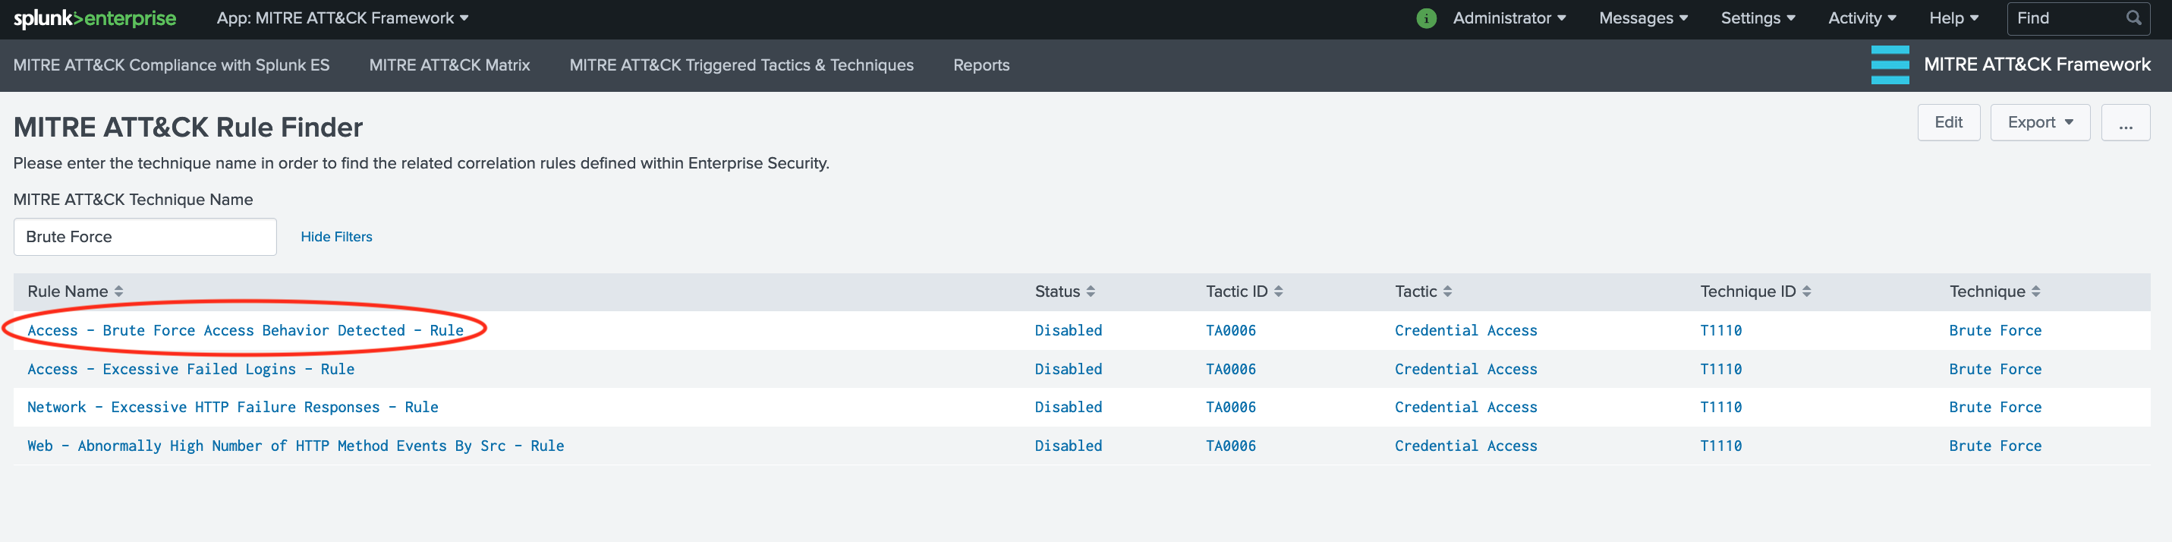Go to the Reports tab
Screen dimensions: 2172x542
click(x=981, y=66)
